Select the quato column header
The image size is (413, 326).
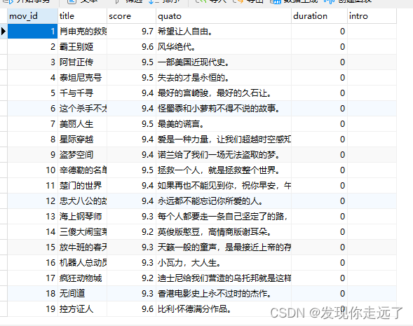pyautogui.click(x=224, y=16)
